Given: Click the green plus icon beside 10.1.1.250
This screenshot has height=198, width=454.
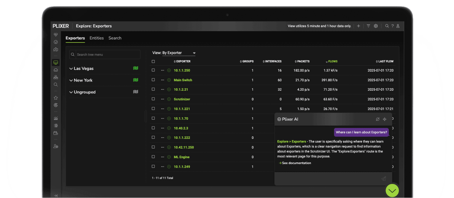Looking at the screenshot, I should 169,70.
